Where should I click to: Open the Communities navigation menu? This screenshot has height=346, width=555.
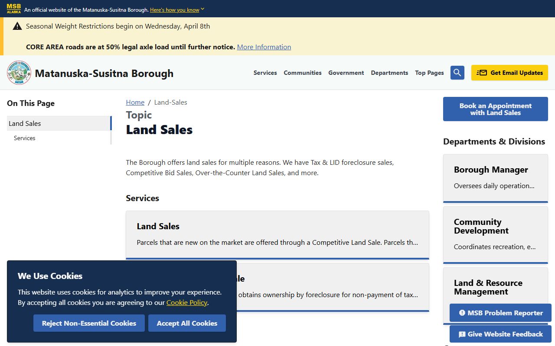click(303, 73)
